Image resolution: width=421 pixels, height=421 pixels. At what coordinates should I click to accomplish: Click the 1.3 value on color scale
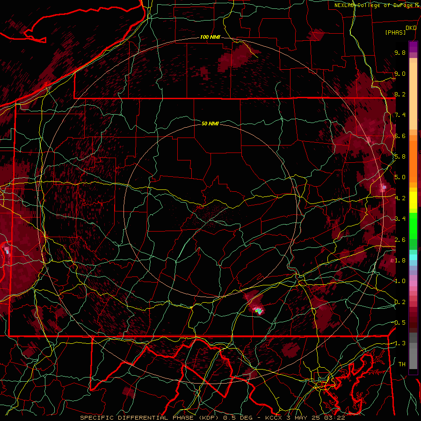click(399, 343)
